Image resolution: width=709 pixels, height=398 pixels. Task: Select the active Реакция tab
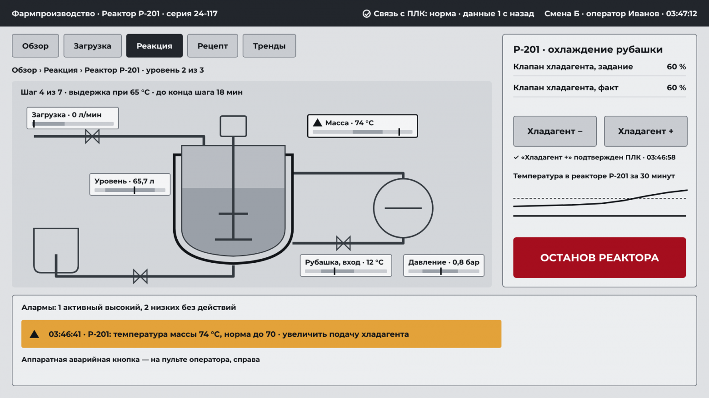(x=155, y=46)
